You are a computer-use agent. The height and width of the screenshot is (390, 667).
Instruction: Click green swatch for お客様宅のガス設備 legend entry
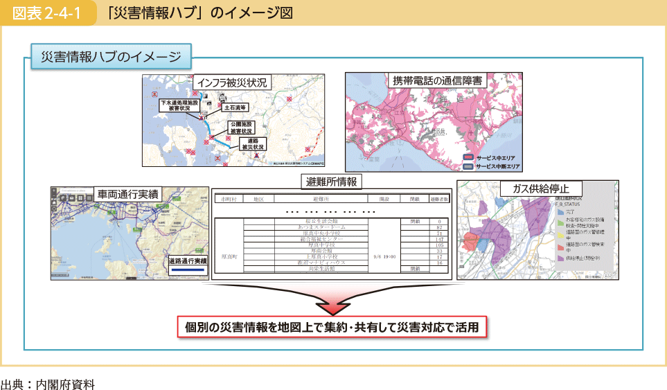pos(560,222)
